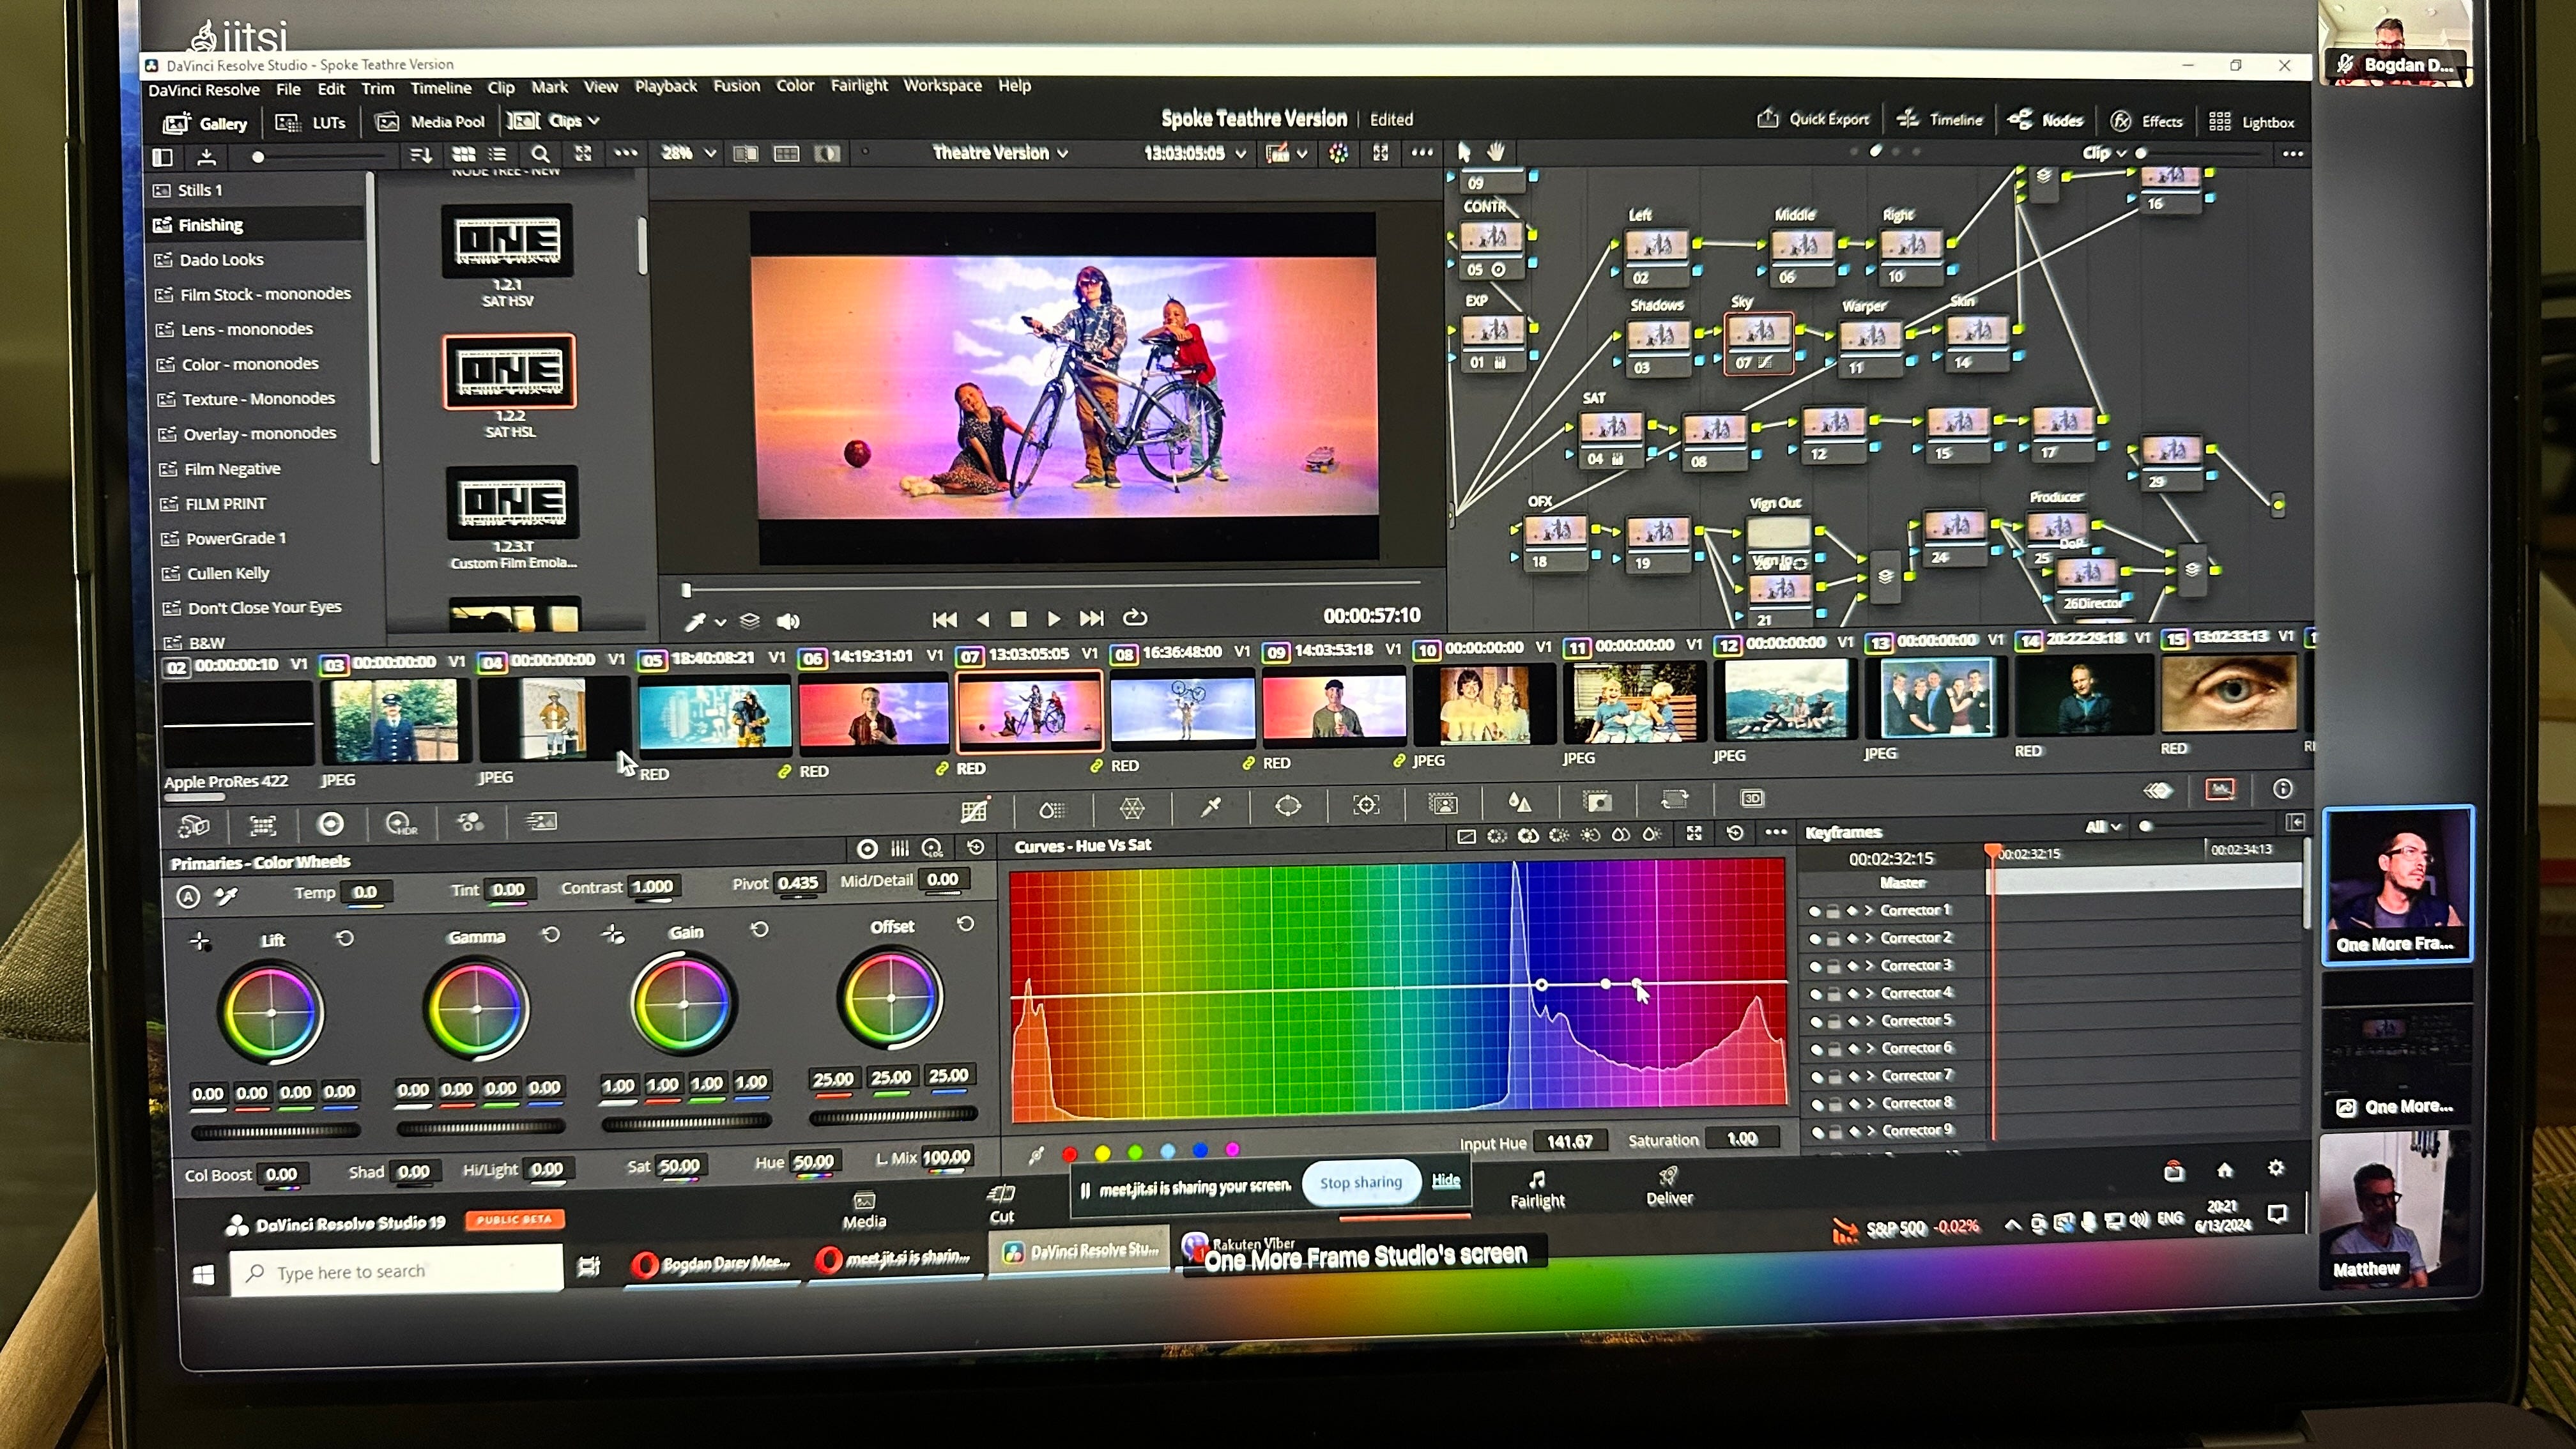Viewport: 2576px width, 1449px height.
Task: Toggle visibility of Corrector 1 keyframe track
Action: [x=1814, y=911]
